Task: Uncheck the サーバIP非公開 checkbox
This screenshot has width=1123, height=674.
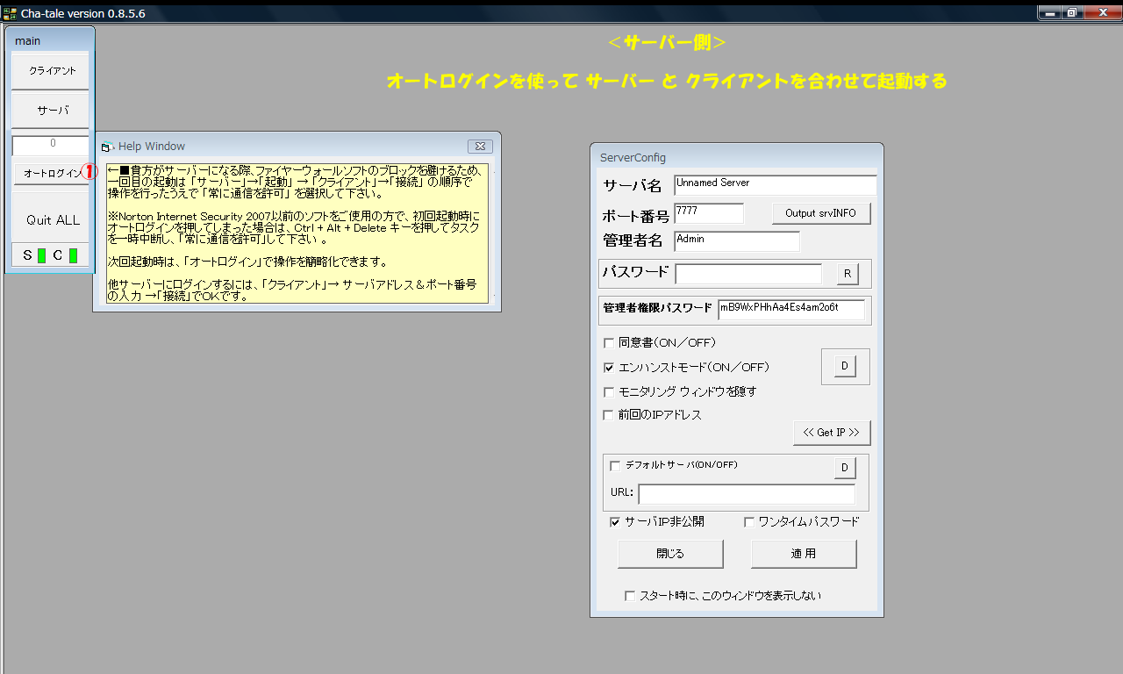Action: 615,522
